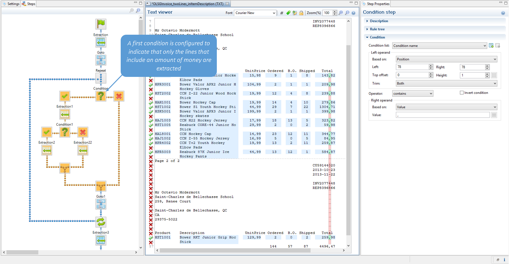Click the add condition icon beside Condition list

(491, 46)
